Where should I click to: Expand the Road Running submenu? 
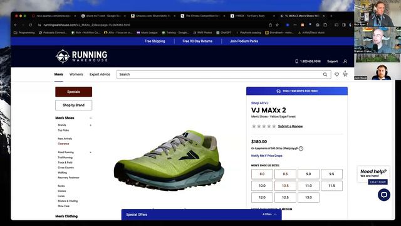pyautogui.click(x=90, y=152)
